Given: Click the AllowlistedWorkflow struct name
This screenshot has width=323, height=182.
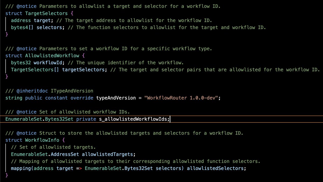Looking at the screenshot, I should pos(52,56).
